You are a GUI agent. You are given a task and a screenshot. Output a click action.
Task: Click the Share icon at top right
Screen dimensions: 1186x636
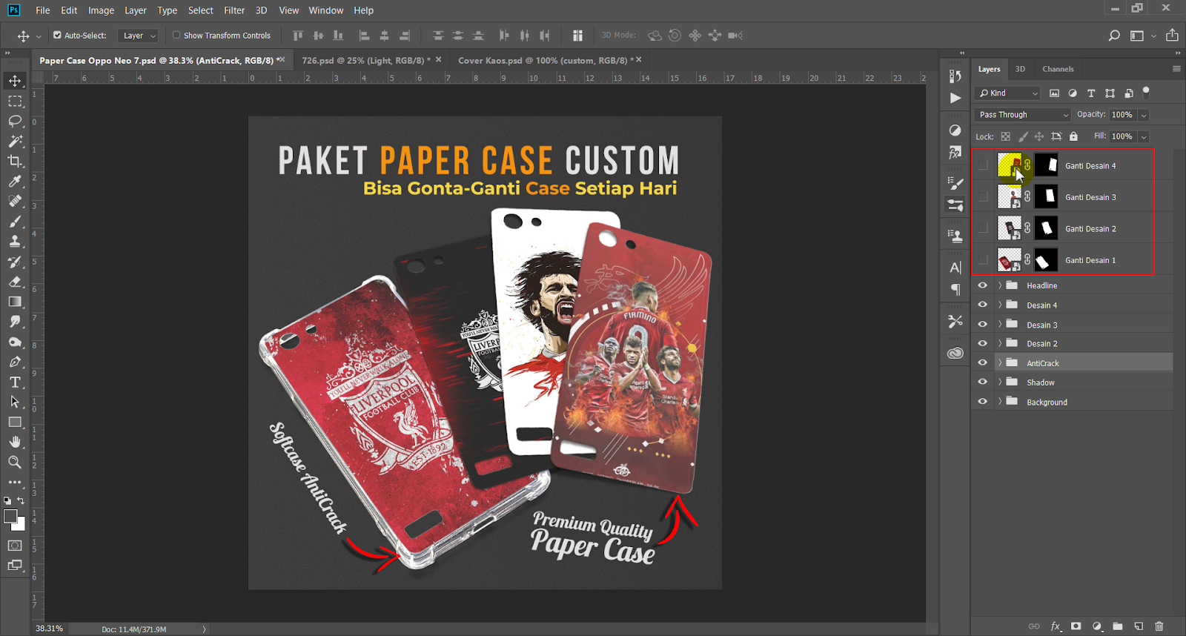1172,36
